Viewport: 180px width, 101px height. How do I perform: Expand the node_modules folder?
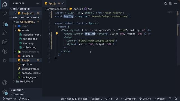(15, 52)
